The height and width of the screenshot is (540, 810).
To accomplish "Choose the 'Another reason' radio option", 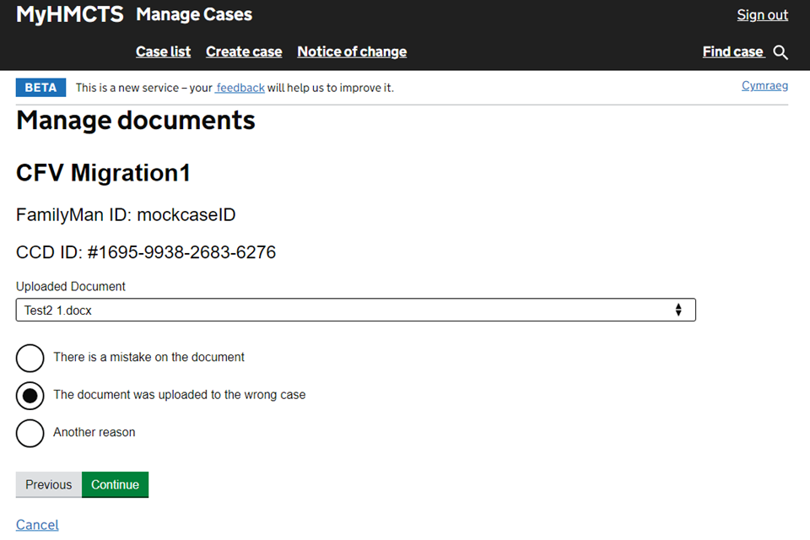I will pos(30,433).
